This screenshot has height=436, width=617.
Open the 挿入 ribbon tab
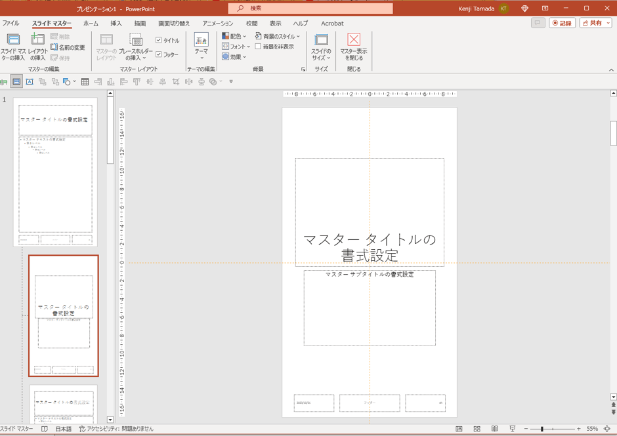(116, 24)
